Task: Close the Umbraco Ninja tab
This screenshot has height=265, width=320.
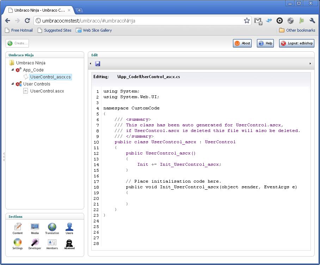Action: point(69,10)
